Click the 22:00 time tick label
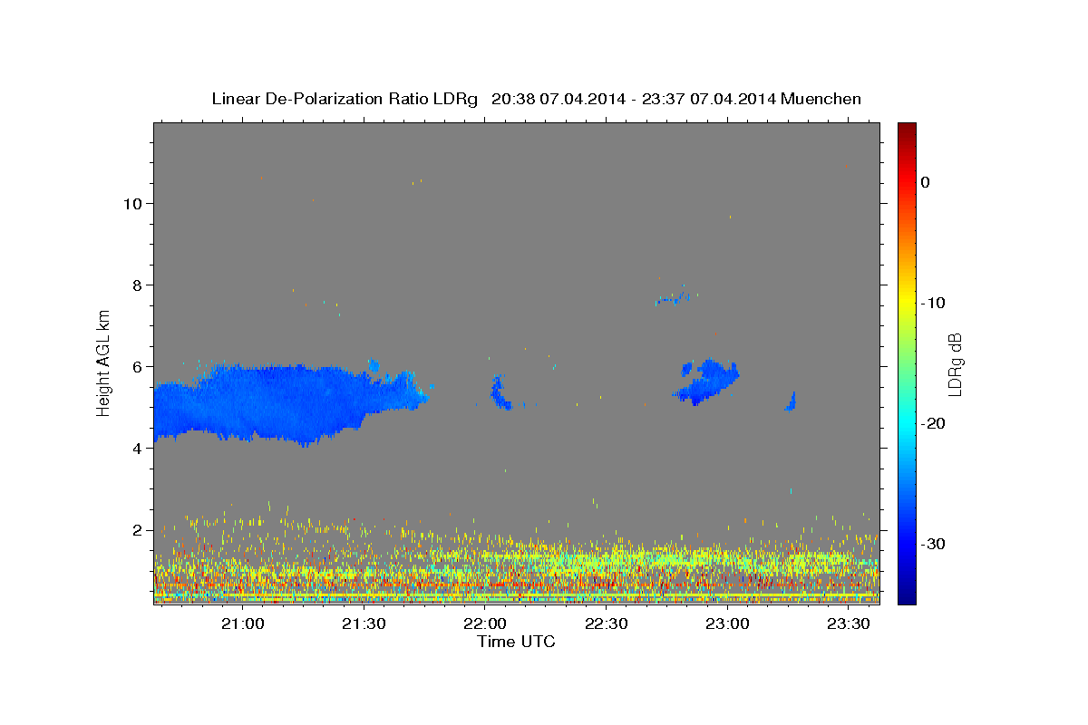1088x725 pixels. pos(485,623)
